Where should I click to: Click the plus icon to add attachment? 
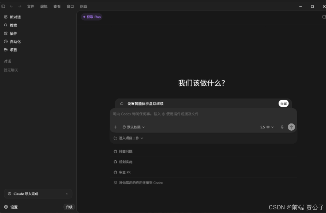click(115, 127)
